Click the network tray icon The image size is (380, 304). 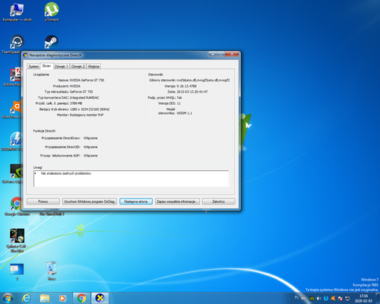point(347,299)
